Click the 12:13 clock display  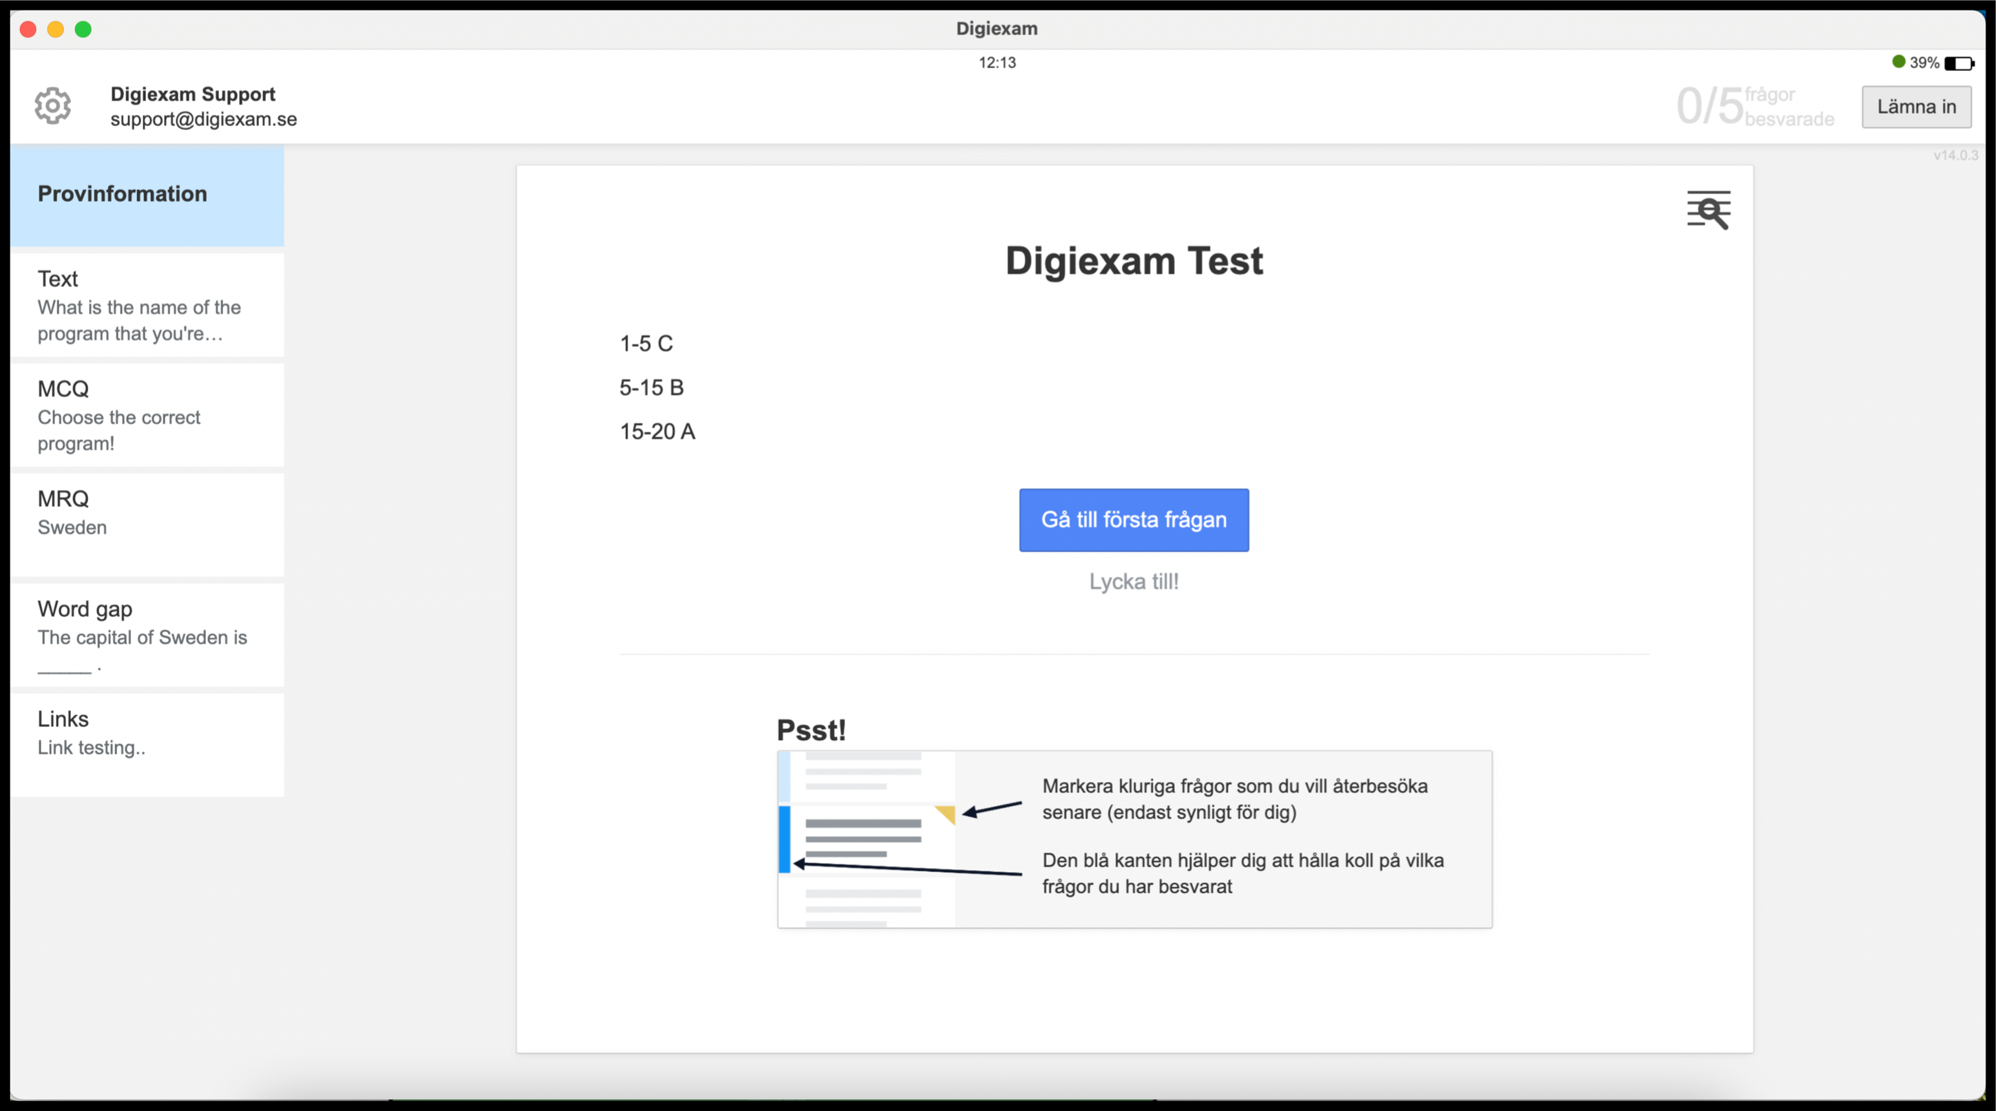point(997,63)
